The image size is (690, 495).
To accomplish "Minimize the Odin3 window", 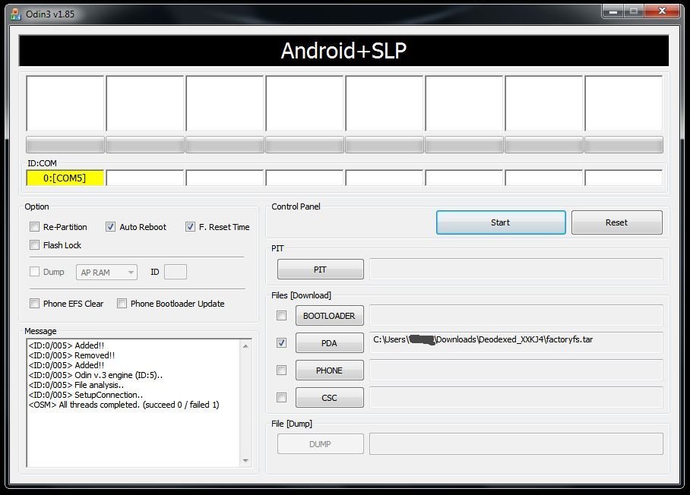I will tap(613, 11).
